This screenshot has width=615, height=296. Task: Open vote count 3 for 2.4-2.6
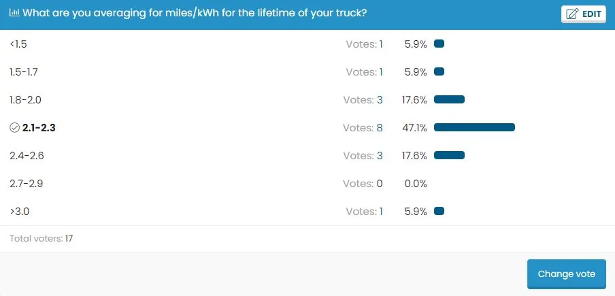(380, 155)
